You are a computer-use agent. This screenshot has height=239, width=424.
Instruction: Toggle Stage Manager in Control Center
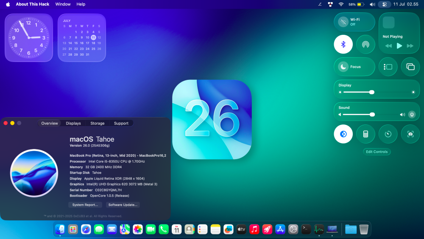pos(388,67)
